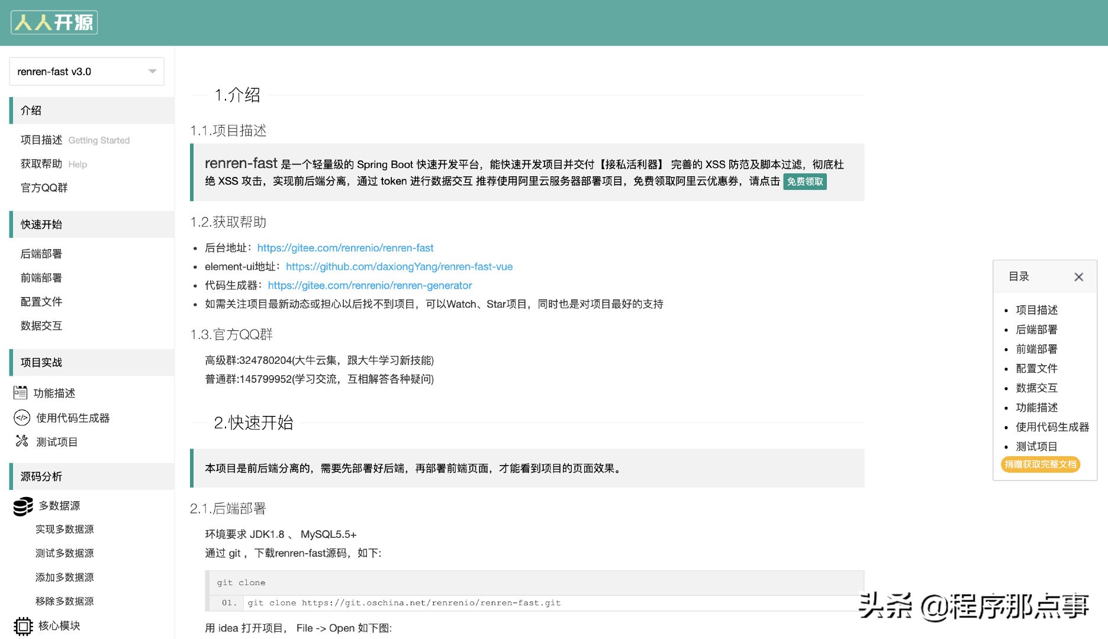This screenshot has width=1108, height=639.
Task: Select the 源码分析 sidebar section
Action: 92,476
